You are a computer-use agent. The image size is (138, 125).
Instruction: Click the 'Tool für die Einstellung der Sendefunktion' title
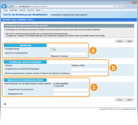pyautogui.click(x=25, y=15)
